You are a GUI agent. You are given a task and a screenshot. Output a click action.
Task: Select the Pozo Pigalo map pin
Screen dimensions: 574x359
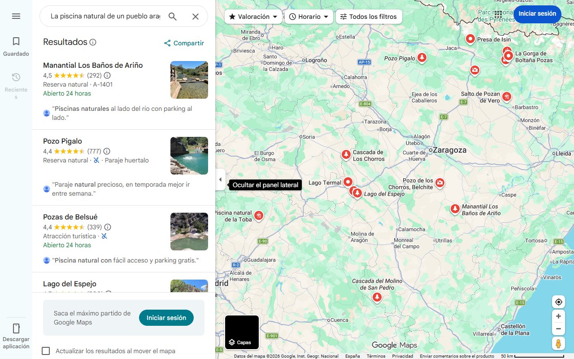click(422, 57)
